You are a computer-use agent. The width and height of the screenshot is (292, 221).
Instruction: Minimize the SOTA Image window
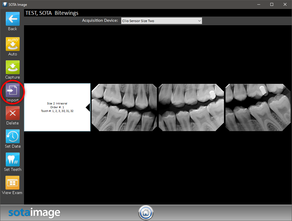[258, 4]
